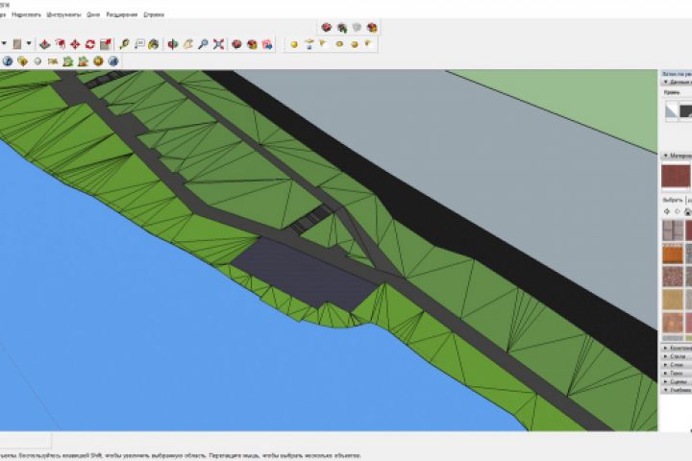Click the Zoom Extents icon
Screen dimensions: 692x461
[x=218, y=44]
